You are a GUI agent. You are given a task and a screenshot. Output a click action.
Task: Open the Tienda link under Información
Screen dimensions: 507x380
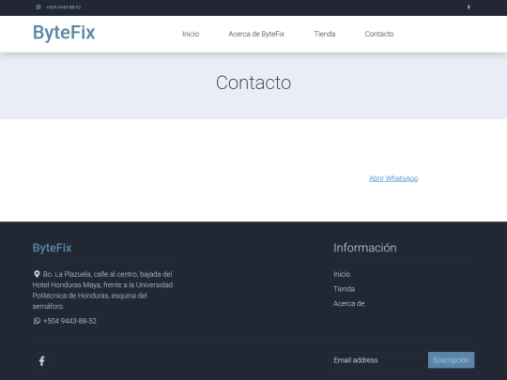(x=344, y=289)
